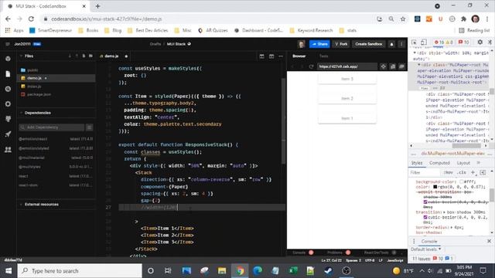Collapse the div style width 50% node
The width and height of the screenshot is (495, 278).
pos(415,53)
